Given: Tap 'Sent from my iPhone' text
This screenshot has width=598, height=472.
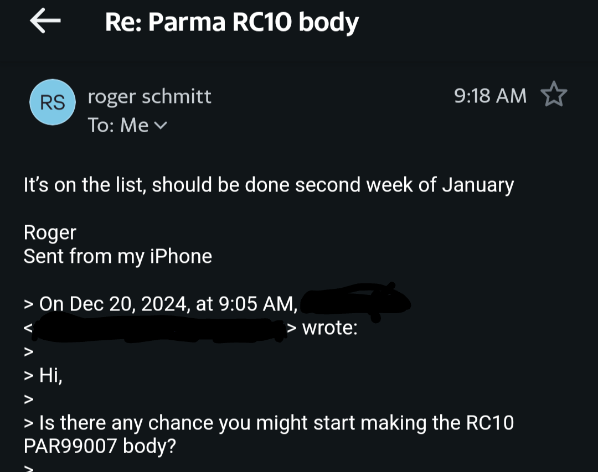Looking at the screenshot, I should (118, 256).
